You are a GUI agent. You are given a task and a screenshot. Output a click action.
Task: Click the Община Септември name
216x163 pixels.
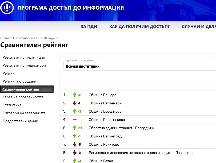pos(105,103)
